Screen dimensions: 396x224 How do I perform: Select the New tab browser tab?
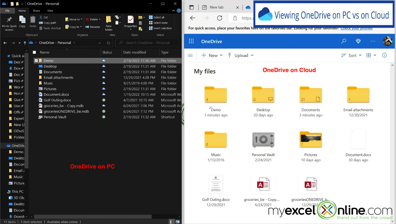pyautogui.click(x=220, y=7)
